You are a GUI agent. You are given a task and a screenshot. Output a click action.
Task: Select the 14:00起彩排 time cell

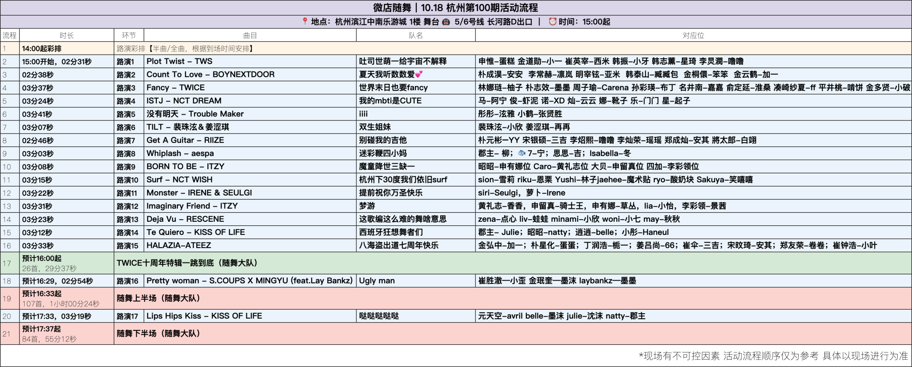[67, 48]
